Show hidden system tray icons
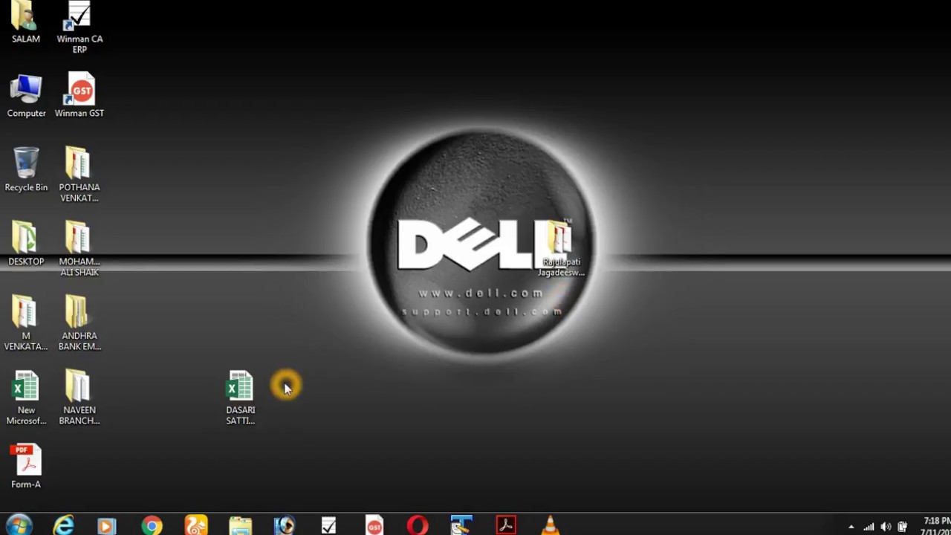The width and height of the screenshot is (951, 535). (x=851, y=527)
